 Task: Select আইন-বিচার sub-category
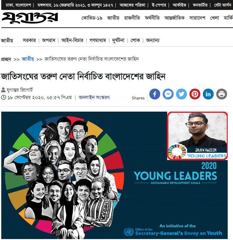72,40
